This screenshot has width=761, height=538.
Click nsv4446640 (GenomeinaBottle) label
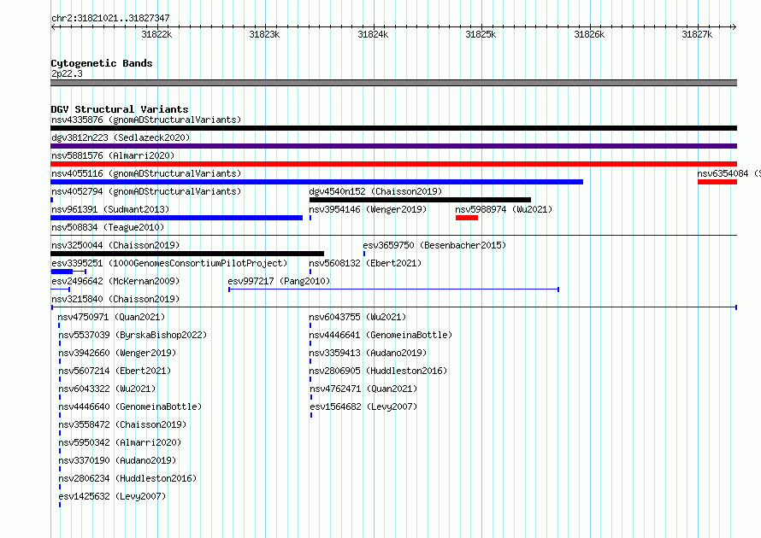pyautogui.click(x=130, y=406)
